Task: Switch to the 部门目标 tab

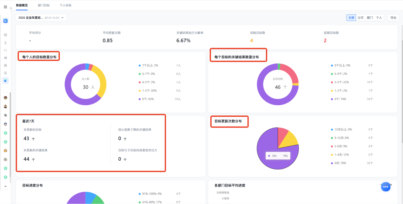Action: 43,5
